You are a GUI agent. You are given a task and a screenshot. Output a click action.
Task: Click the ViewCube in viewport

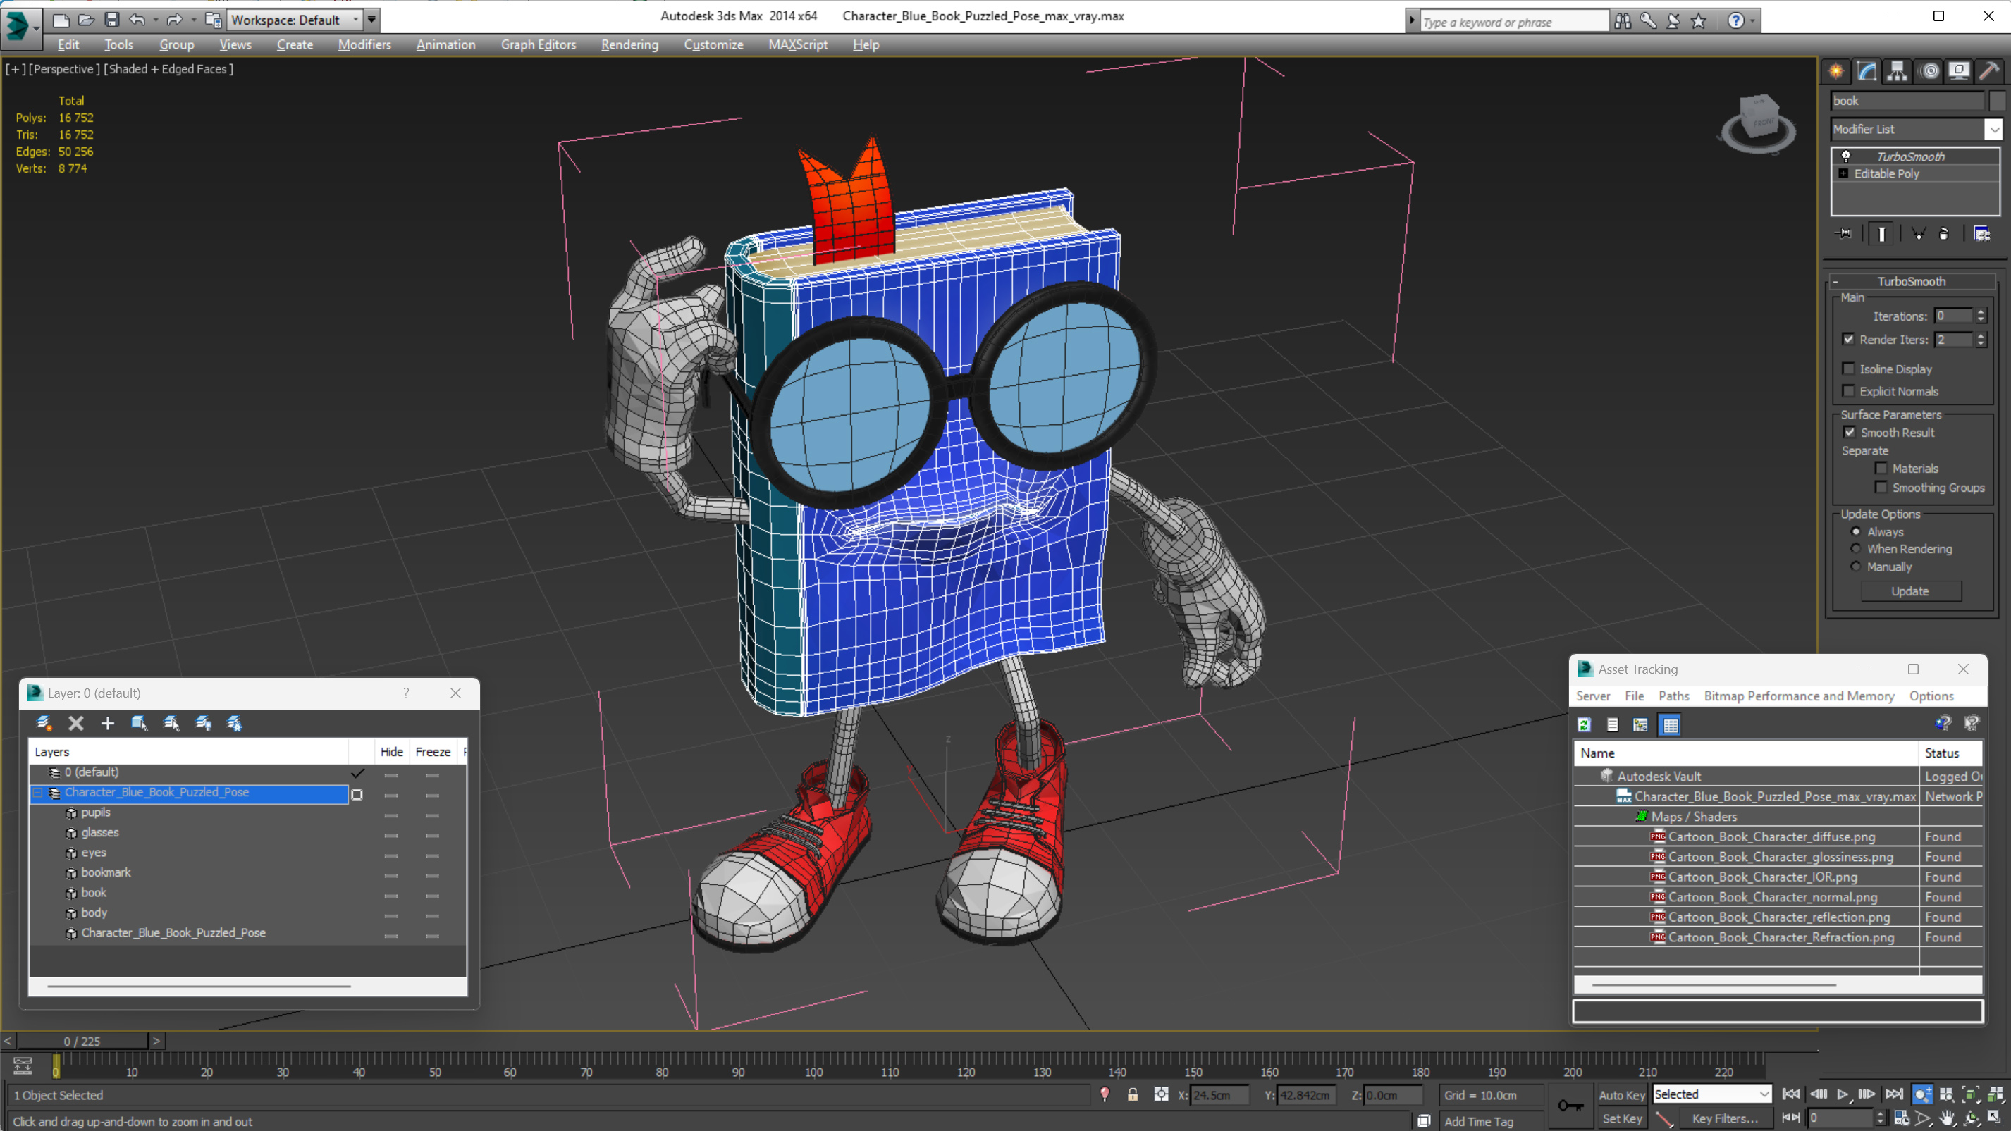coord(1759,124)
